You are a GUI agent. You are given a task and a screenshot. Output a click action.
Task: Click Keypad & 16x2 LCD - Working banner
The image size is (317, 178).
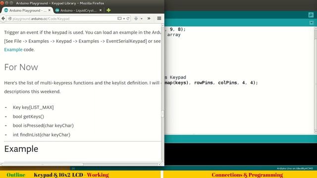tap(71, 175)
